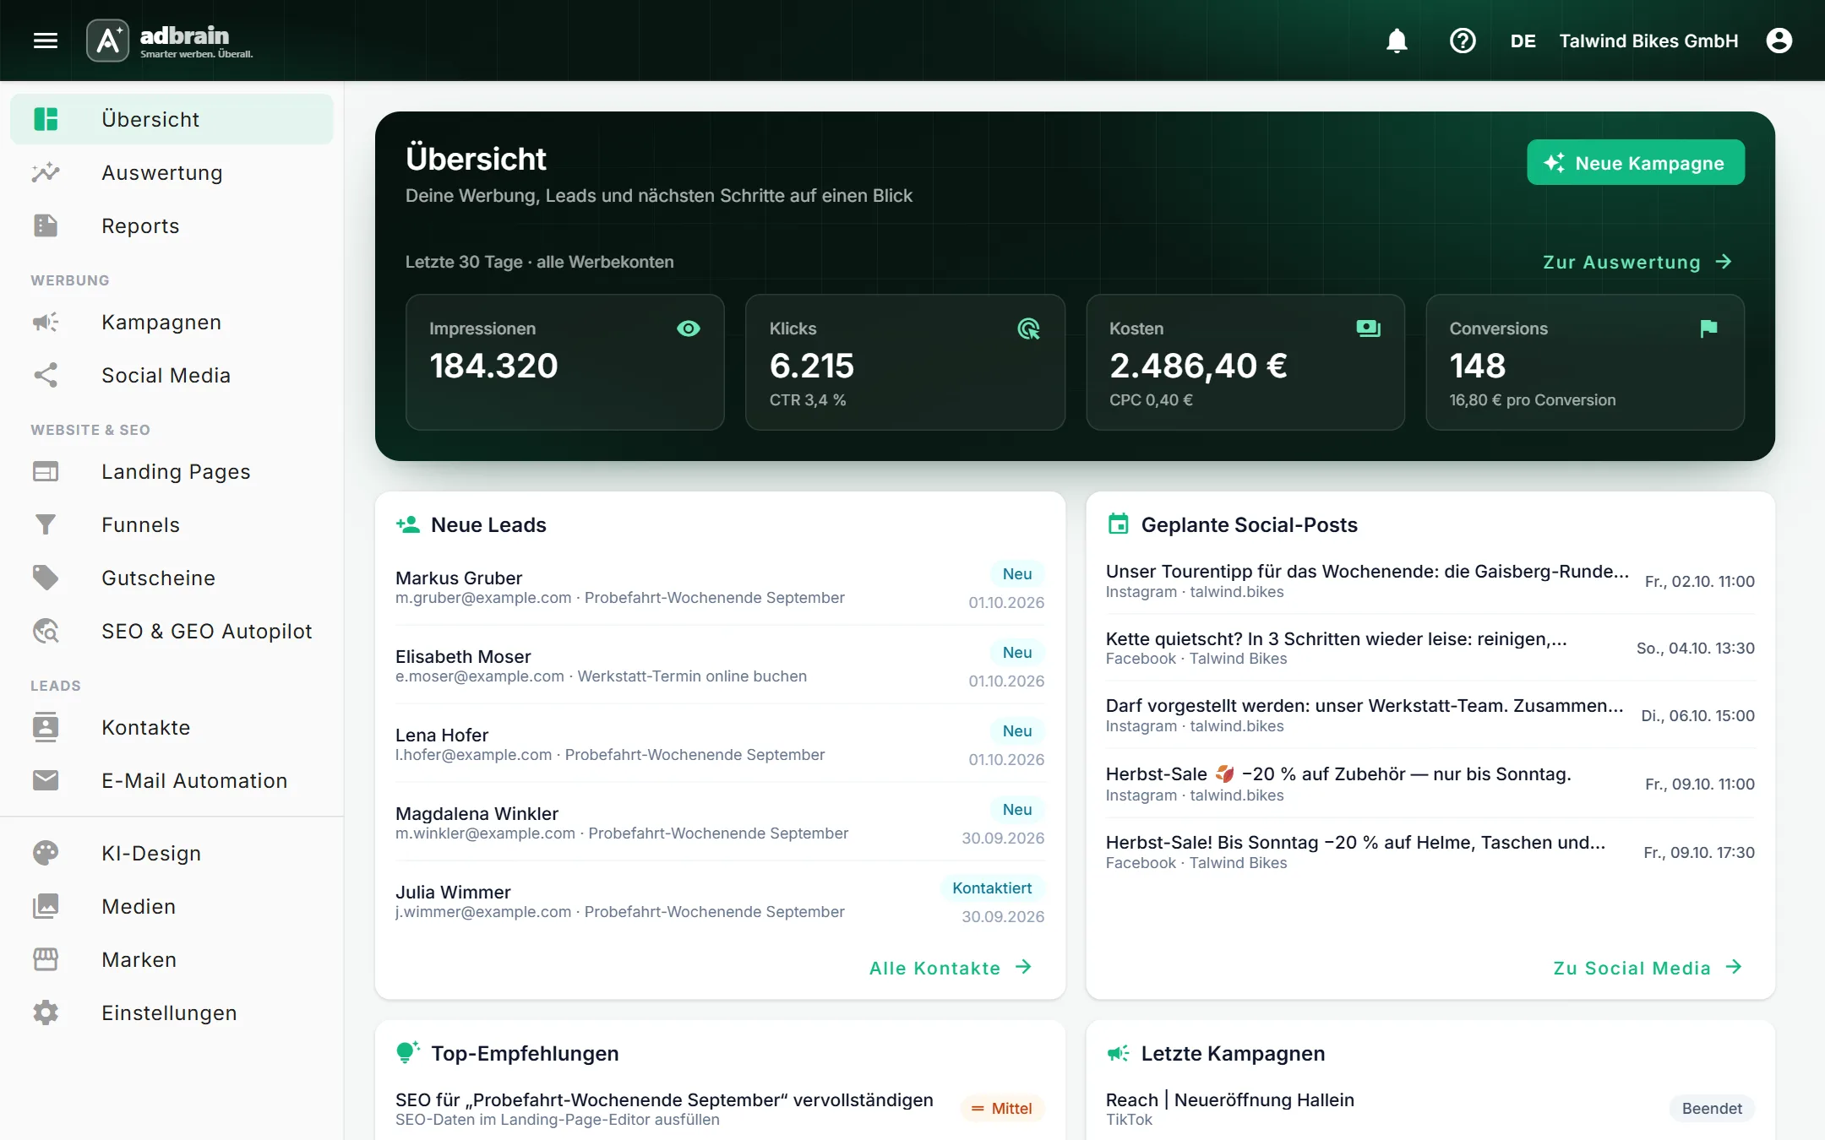Click the Mittel priority badge
Screen dimensions: 1825x1140
tap(1002, 1108)
